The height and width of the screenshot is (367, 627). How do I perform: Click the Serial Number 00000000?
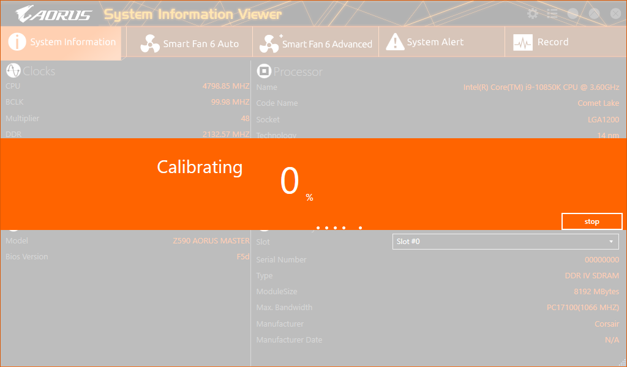(602, 259)
